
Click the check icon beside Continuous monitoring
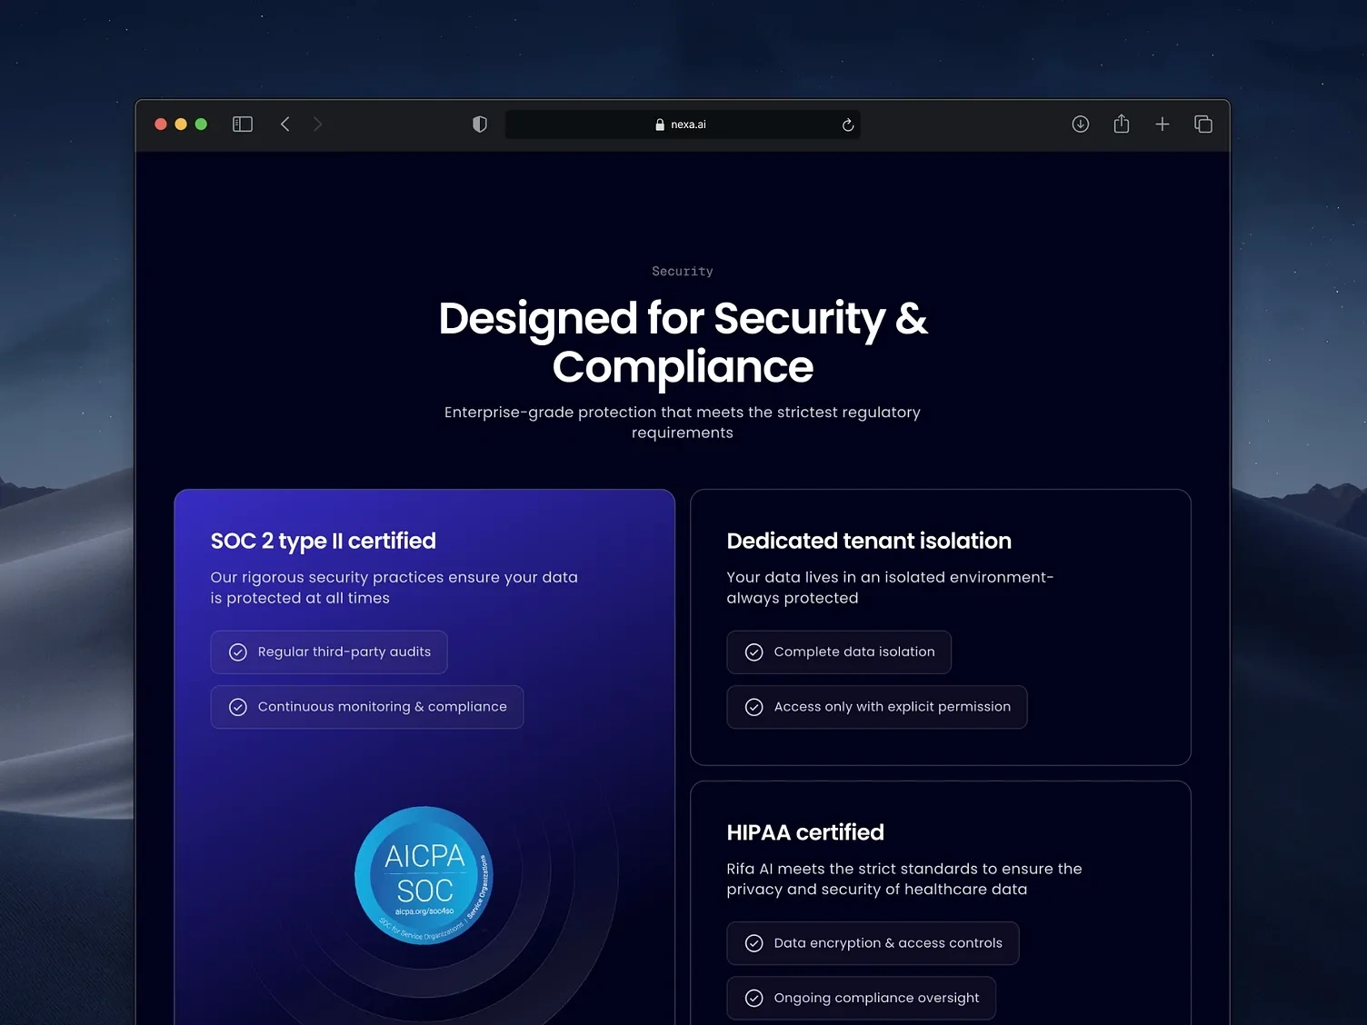[x=238, y=707]
